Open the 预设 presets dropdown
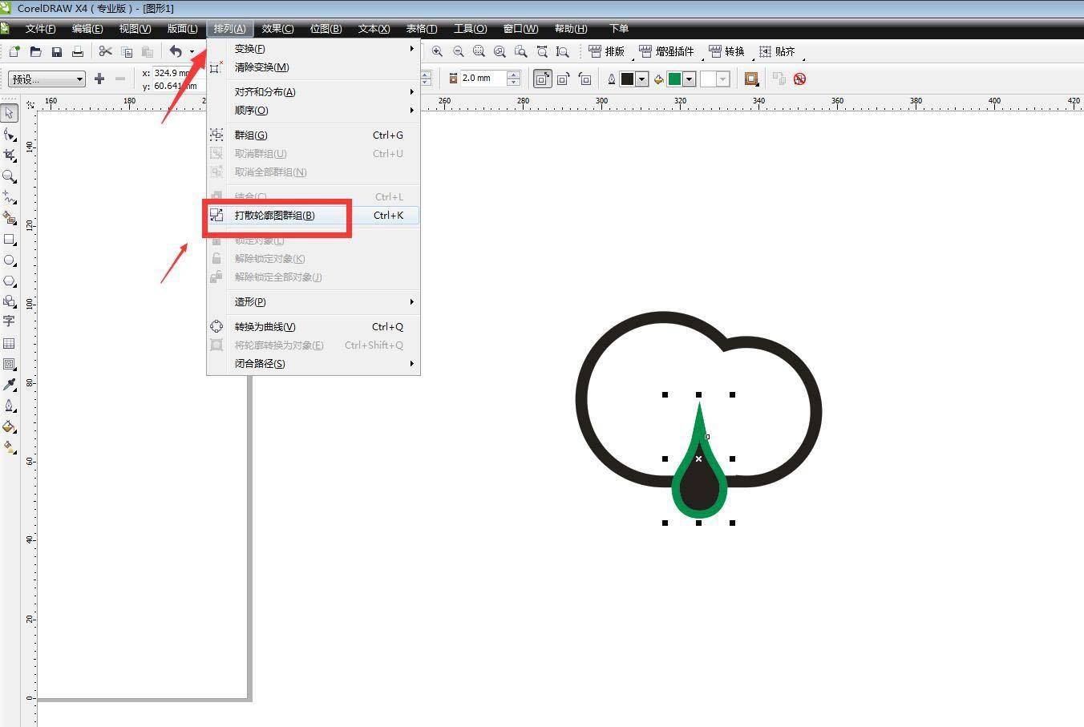Screen dimensions: 1084x727 click(47, 79)
